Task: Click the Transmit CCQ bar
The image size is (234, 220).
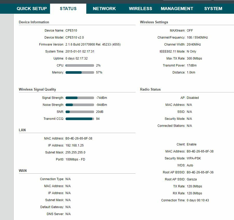Action: point(80,119)
